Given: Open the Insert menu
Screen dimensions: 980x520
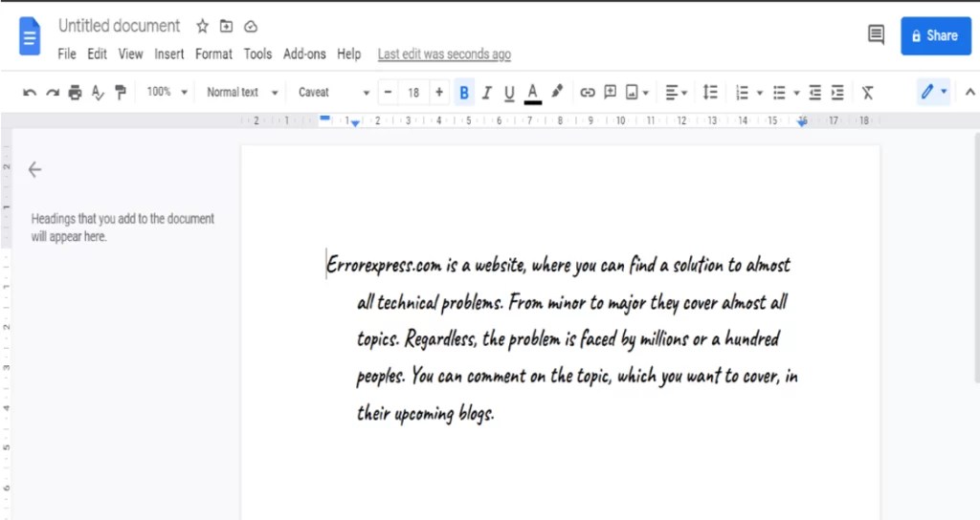Looking at the screenshot, I should (x=169, y=54).
